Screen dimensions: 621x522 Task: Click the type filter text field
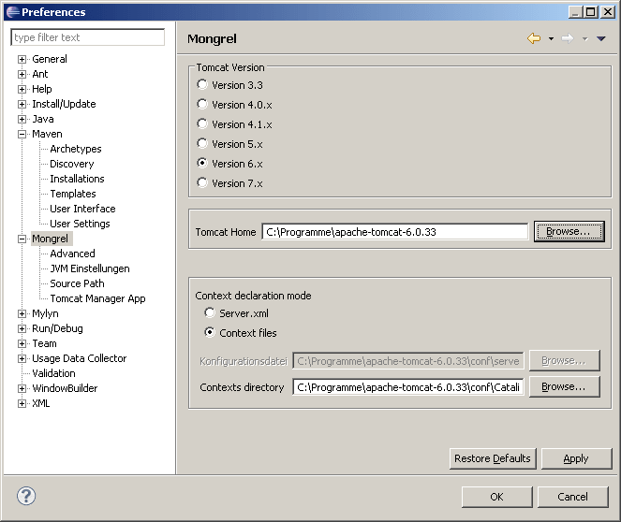pyautogui.click(x=87, y=37)
